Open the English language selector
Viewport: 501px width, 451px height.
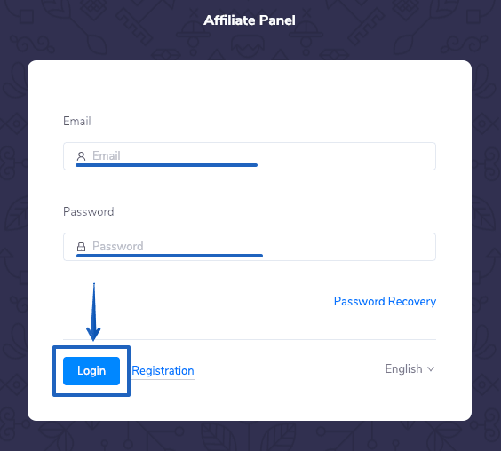pyautogui.click(x=410, y=369)
